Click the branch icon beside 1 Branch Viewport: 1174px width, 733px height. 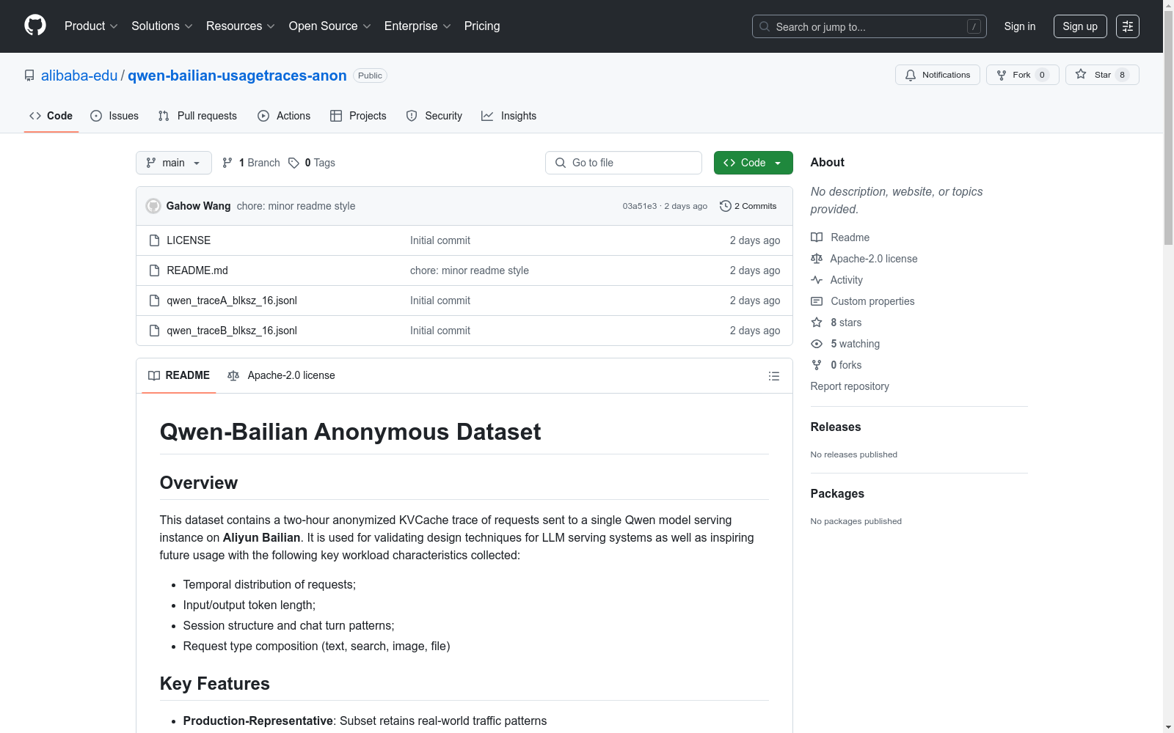tap(227, 163)
